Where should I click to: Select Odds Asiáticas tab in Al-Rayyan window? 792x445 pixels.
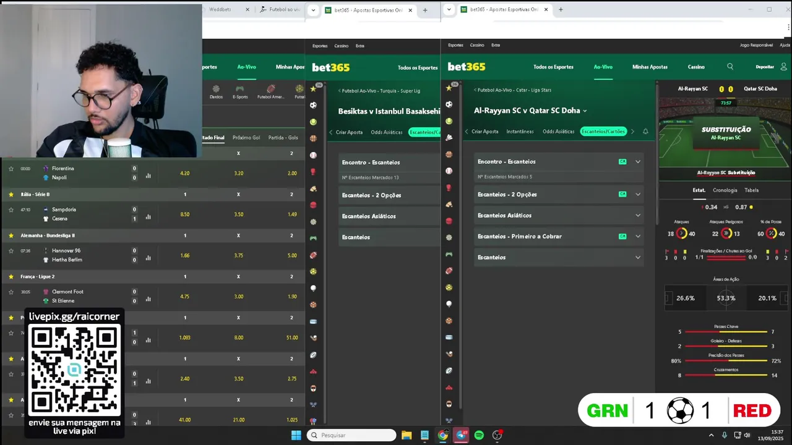point(558,132)
